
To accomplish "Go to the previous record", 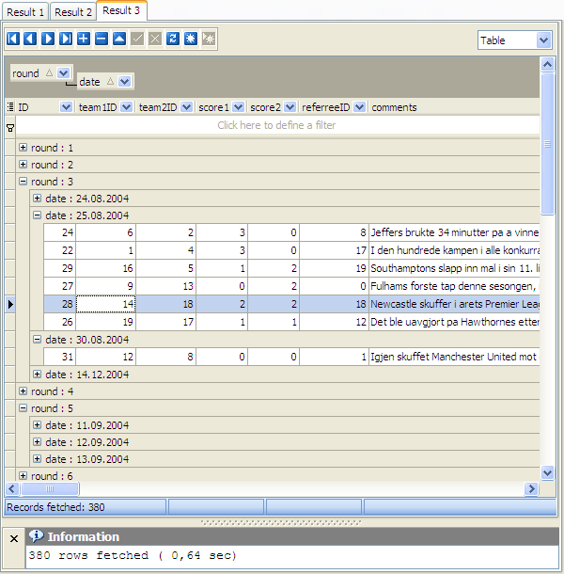I will tap(30, 39).
